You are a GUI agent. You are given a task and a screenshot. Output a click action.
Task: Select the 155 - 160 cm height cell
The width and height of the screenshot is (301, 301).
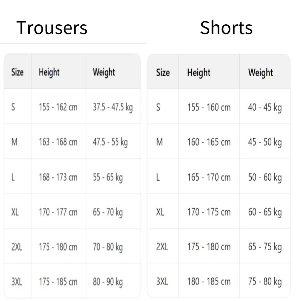tap(209, 107)
